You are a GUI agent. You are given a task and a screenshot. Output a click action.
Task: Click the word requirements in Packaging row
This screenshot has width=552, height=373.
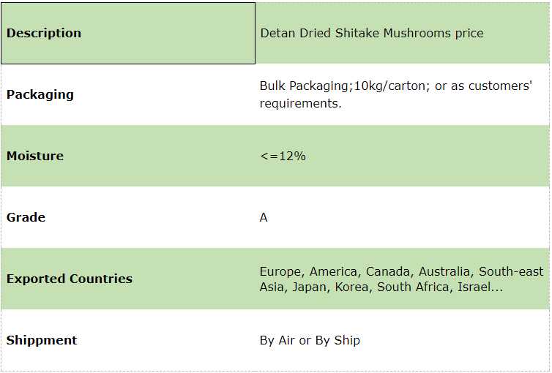[x=299, y=103]
